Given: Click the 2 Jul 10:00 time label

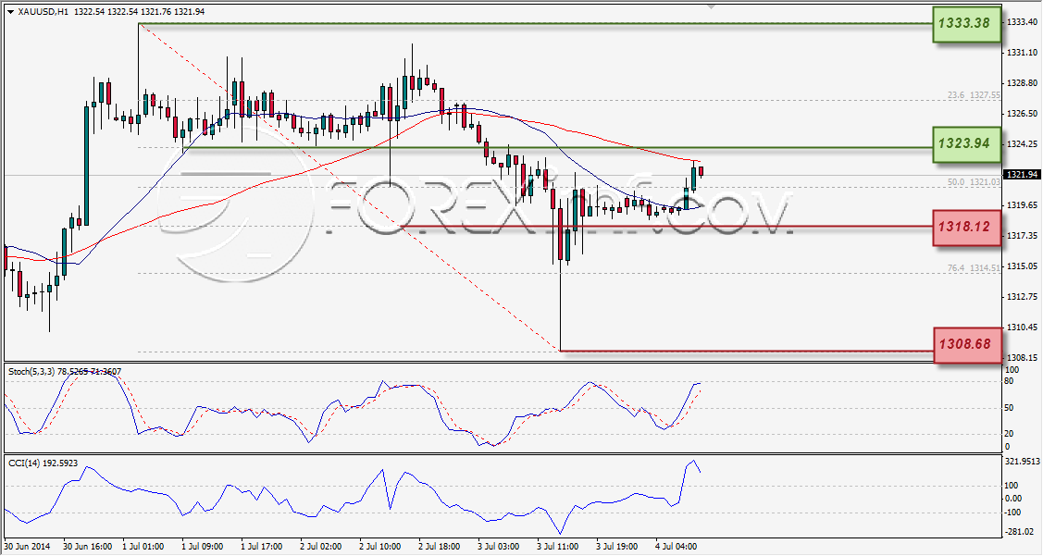Looking at the screenshot, I should point(379,546).
